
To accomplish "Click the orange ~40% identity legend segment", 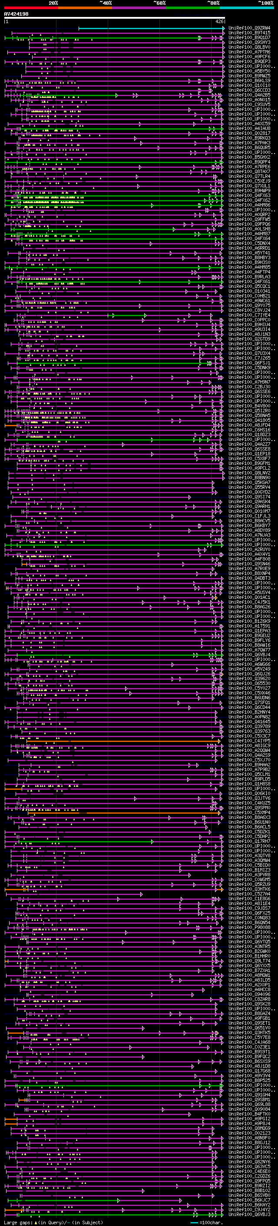I will 85,8.
